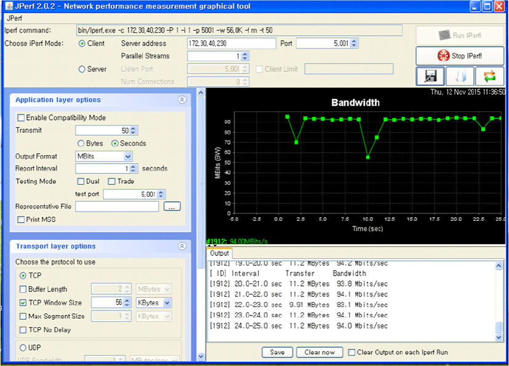The width and height of the screenshot is (509, 366).
Task: Switch to the Output tab
Action: point(220,253)
